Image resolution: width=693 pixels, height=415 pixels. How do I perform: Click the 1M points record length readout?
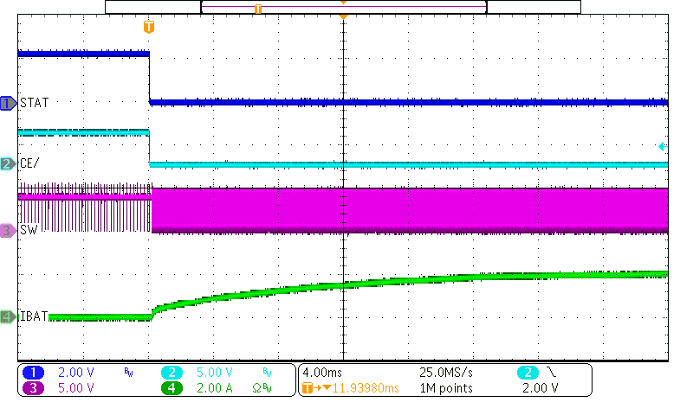coord(445,388)
